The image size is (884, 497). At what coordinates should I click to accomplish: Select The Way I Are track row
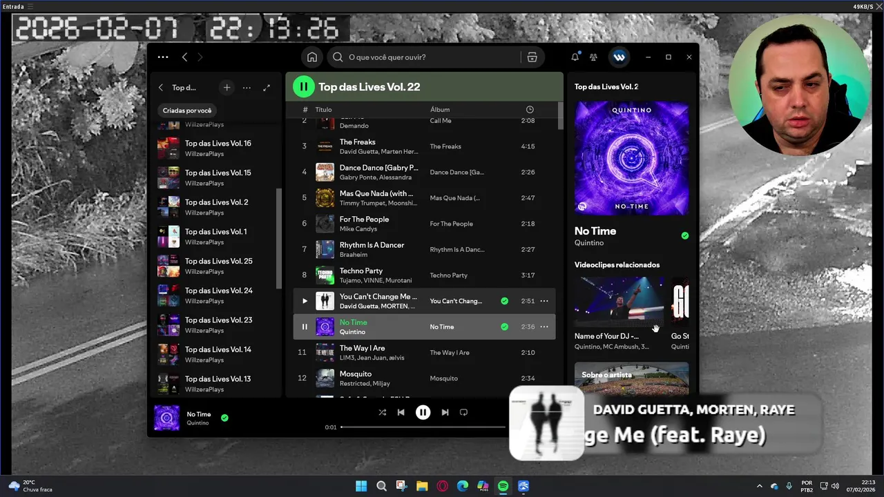tap(424, 353)
